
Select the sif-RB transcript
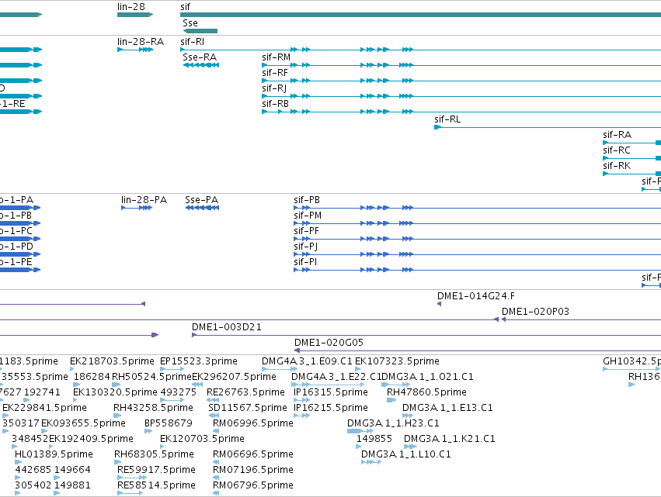pyautogui.click(x=275, y=104)
